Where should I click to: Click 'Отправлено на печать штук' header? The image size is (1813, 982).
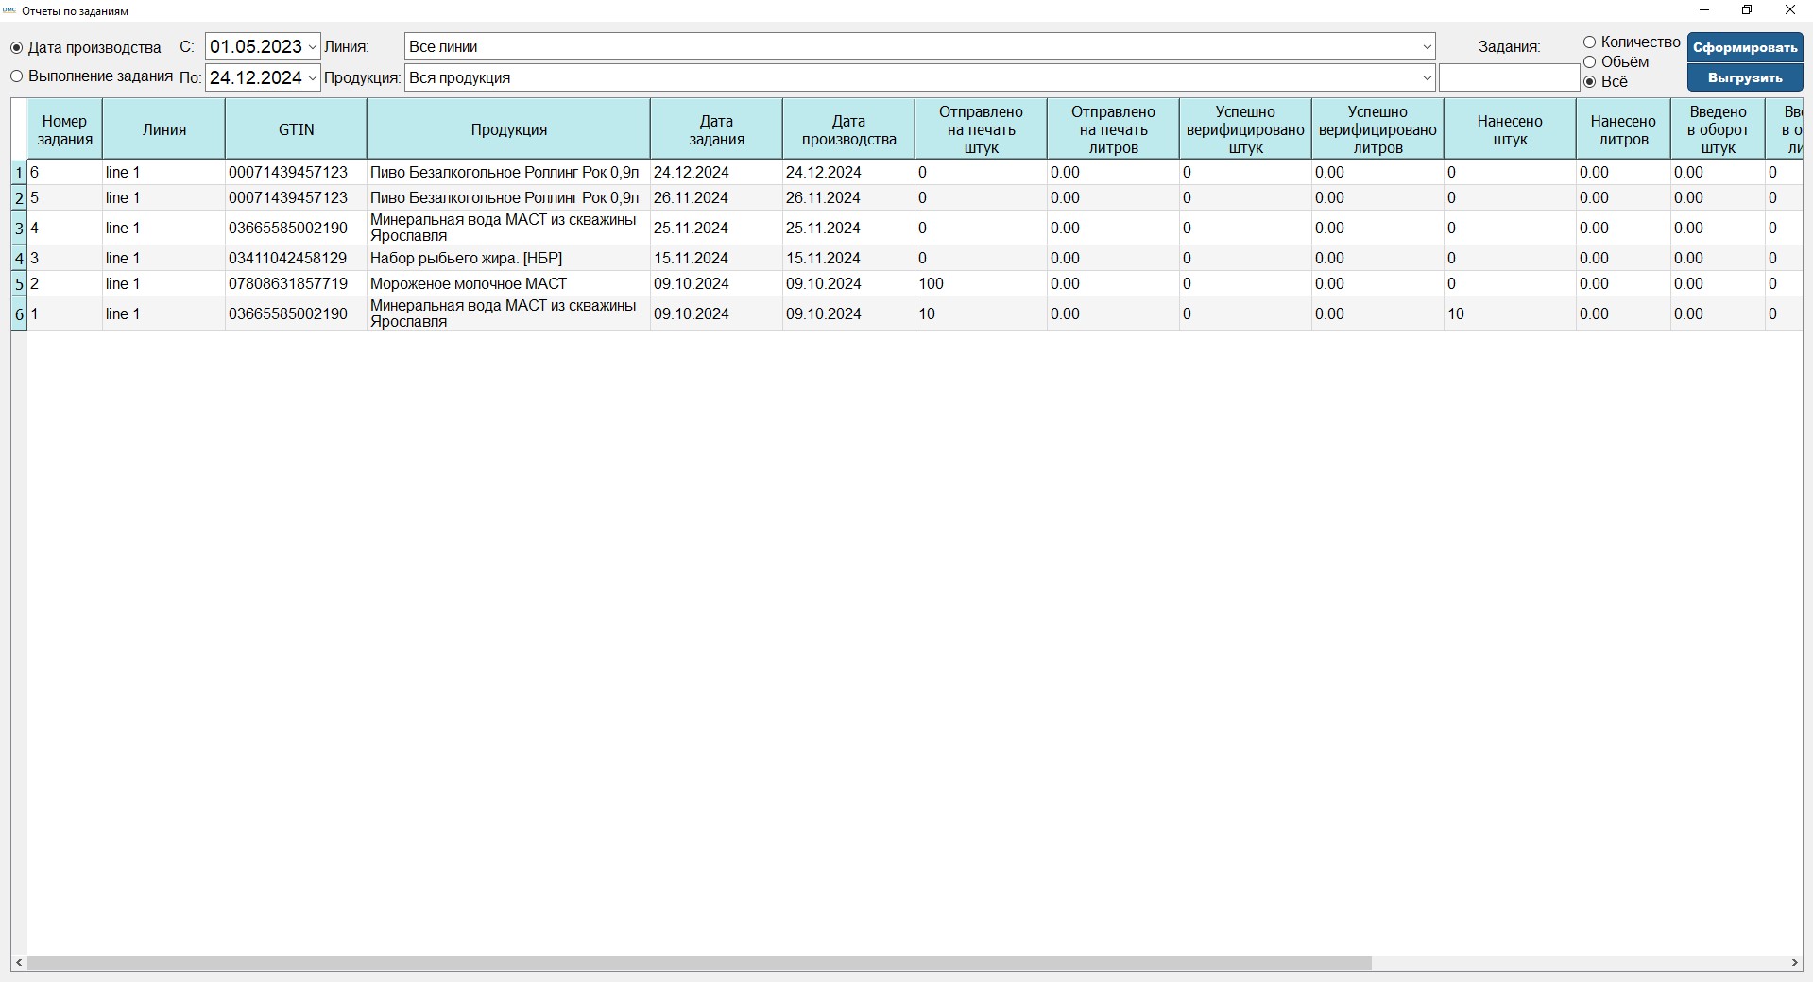pos(981,129)
